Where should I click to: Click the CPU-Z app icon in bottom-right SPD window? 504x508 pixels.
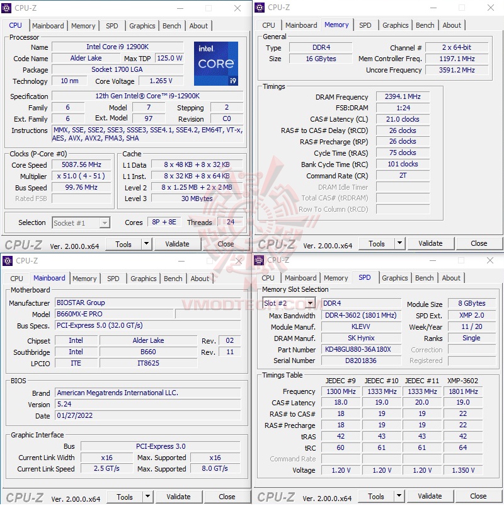pyautogui.click(x=259, y=260)
